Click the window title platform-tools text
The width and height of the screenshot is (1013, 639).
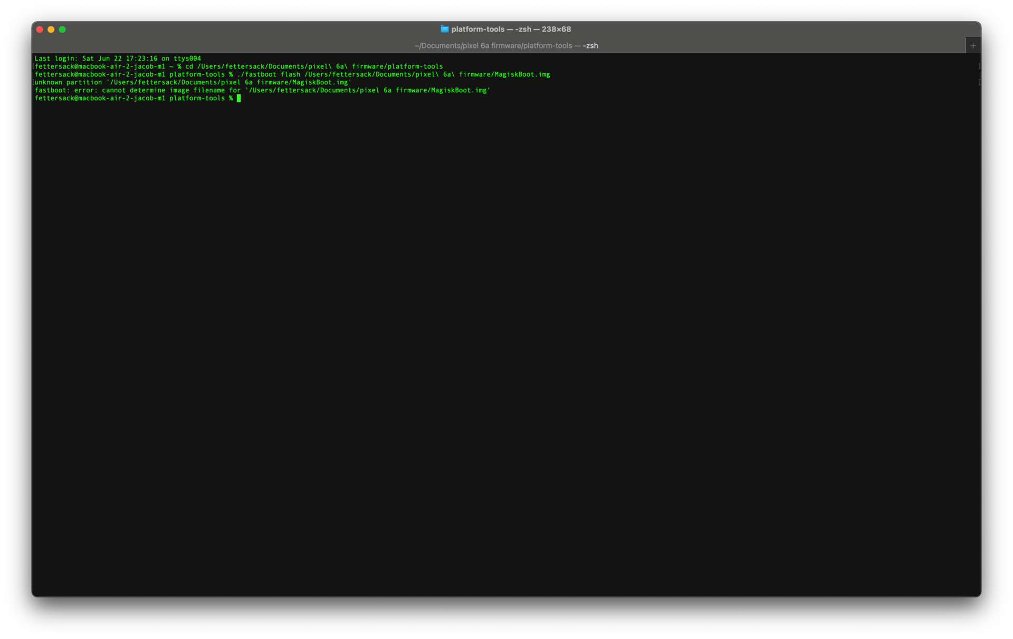(477, 29)
